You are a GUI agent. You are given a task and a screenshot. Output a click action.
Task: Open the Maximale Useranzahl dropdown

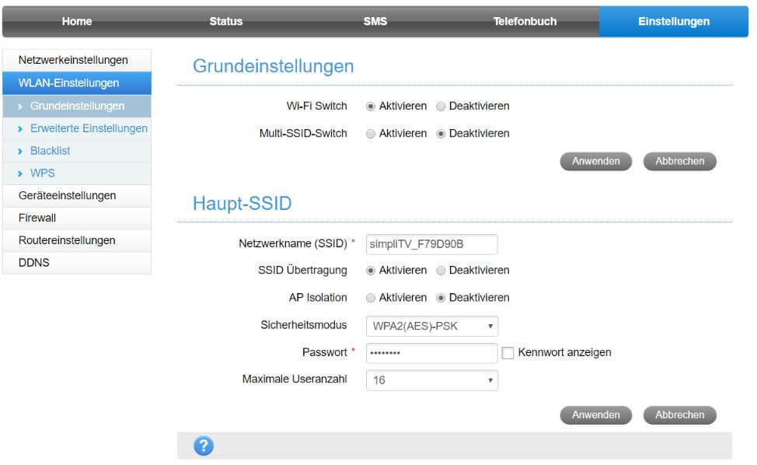tap(431, 380)
